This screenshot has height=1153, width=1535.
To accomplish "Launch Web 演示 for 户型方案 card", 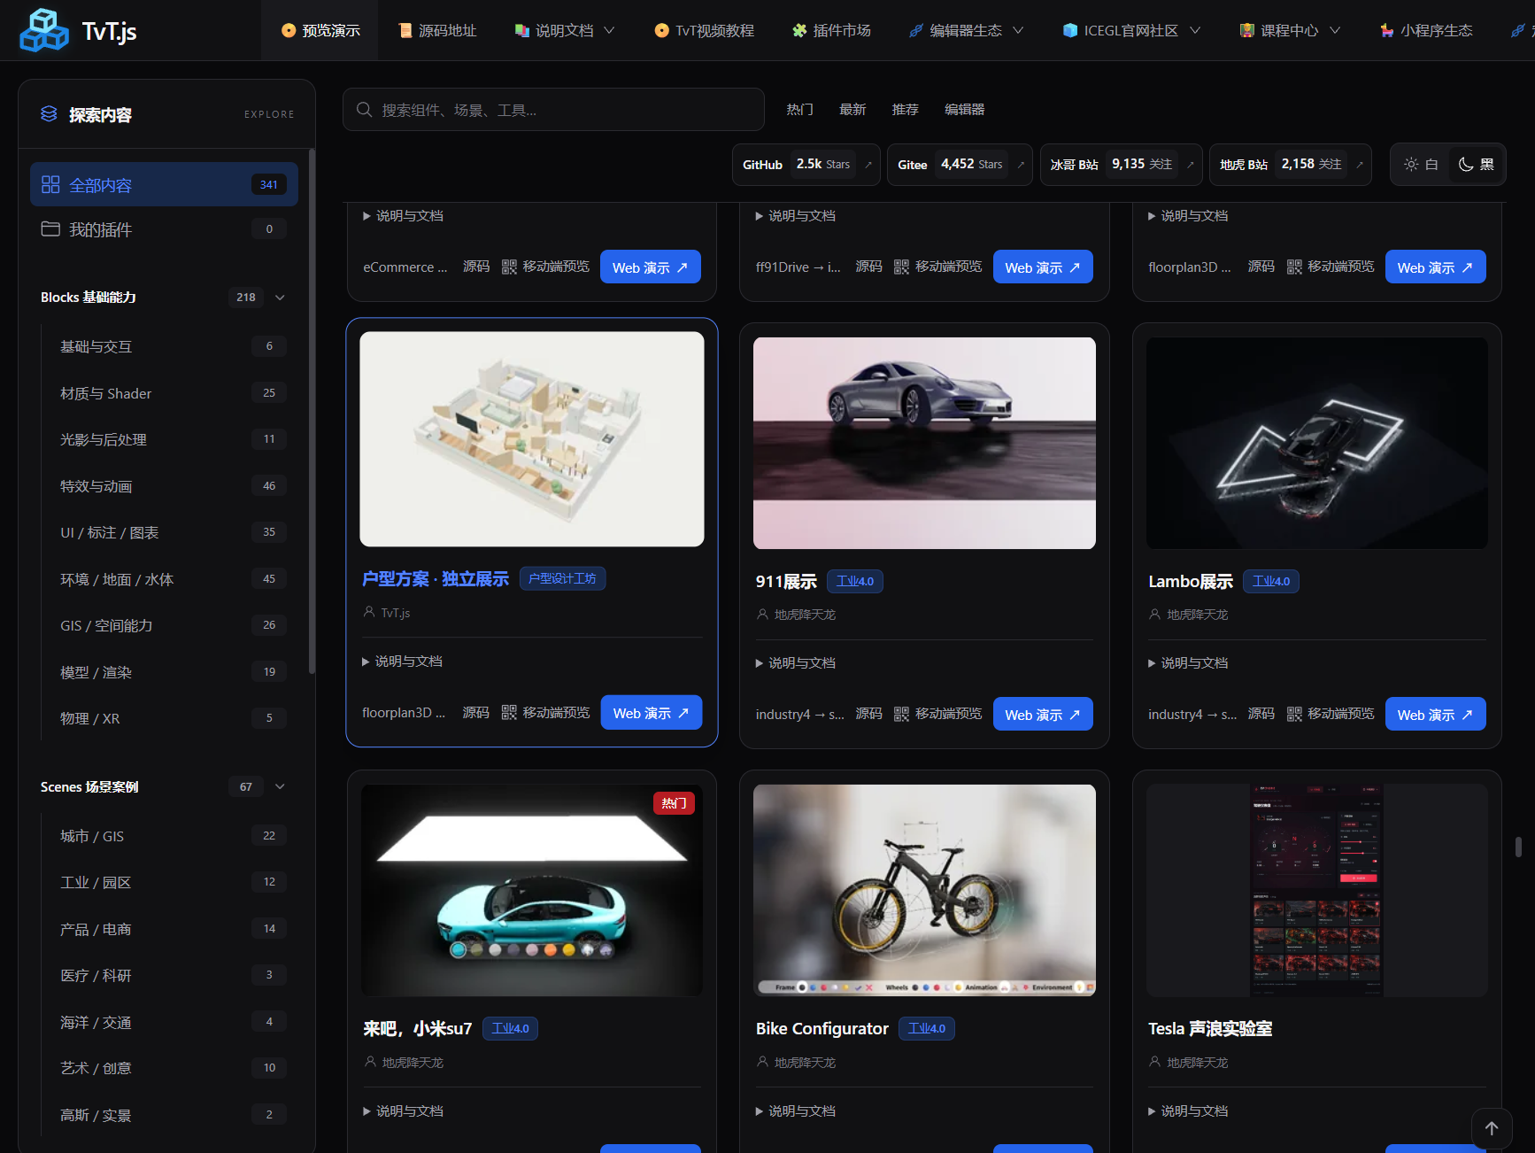I will (x=651, y=712).
